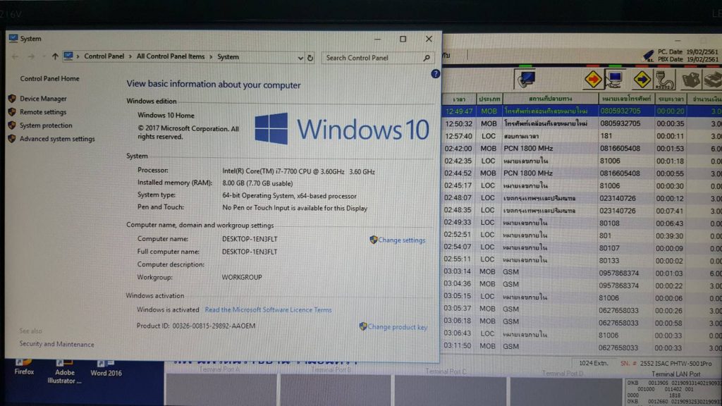Click the yellow diamond blue arrow icon
The image size is (722, 406).
tap(642, 78)
